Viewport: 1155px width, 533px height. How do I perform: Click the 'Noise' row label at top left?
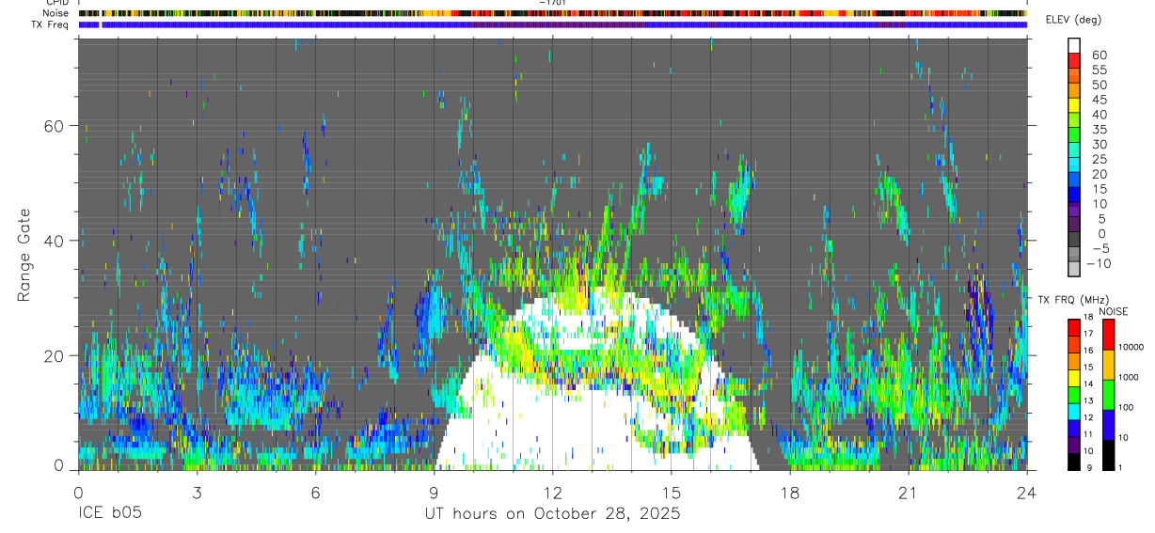[55, 13]
